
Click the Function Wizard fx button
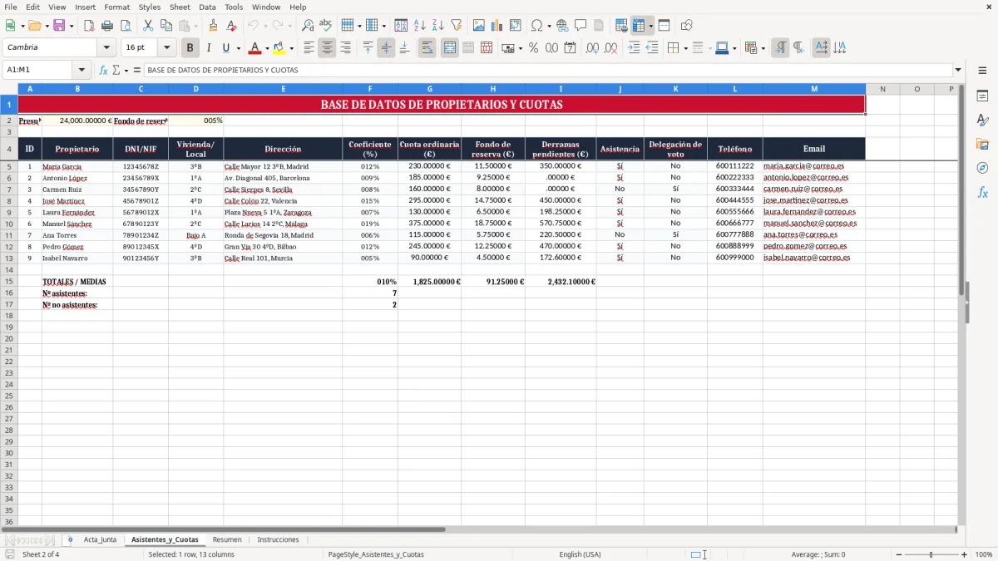[x=104, y=70]
